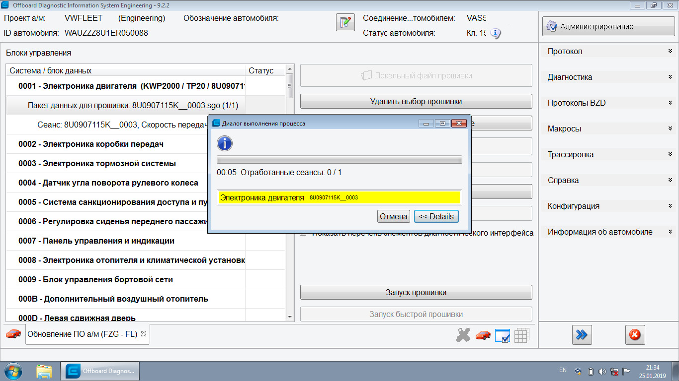The image size is (679, 381).
Task: Open the vehicle designation notepad edit icon
Action: tap(345, 22)
